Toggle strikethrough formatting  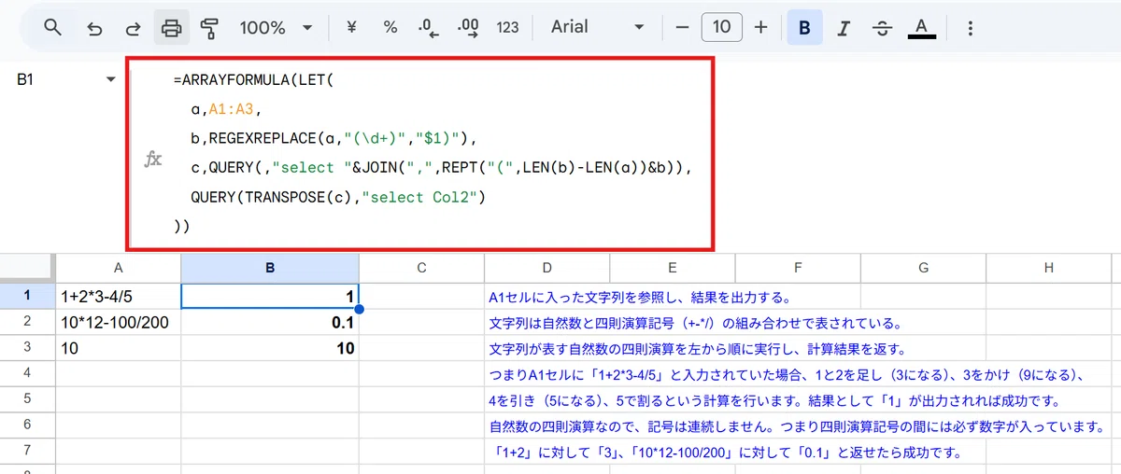pyautogui.click(x=882, y=28)
